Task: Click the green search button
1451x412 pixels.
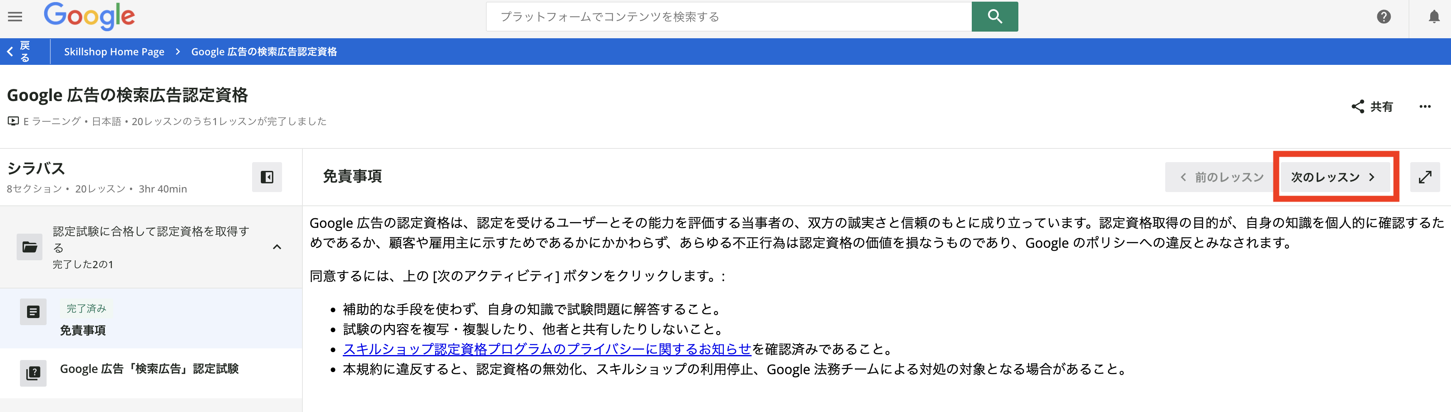Action: click(994, 17)
